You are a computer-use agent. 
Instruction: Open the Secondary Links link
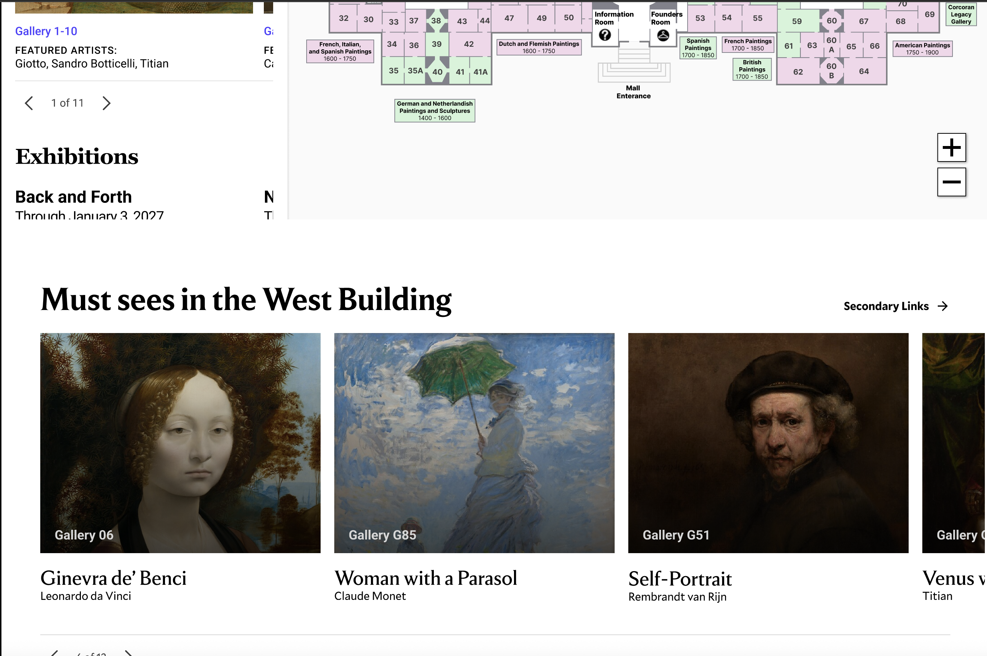(x=895, y=306)
